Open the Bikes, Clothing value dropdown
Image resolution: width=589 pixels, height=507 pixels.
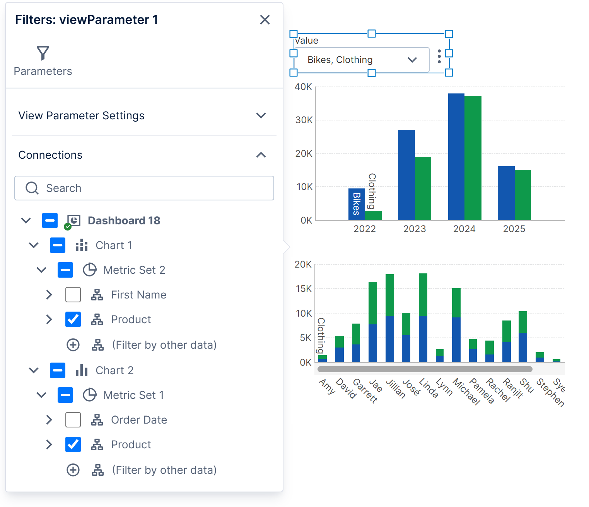362,60
